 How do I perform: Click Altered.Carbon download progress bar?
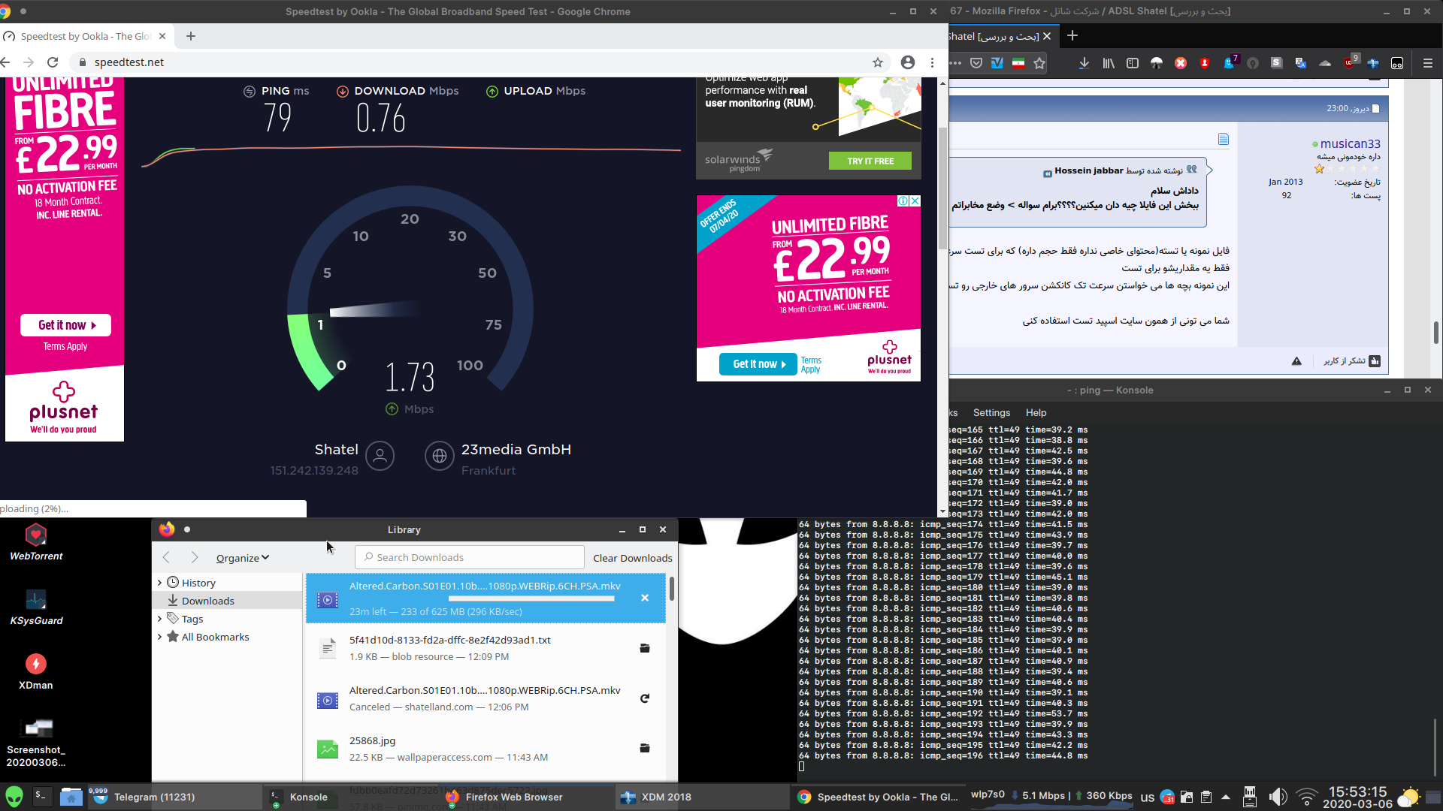531,598
